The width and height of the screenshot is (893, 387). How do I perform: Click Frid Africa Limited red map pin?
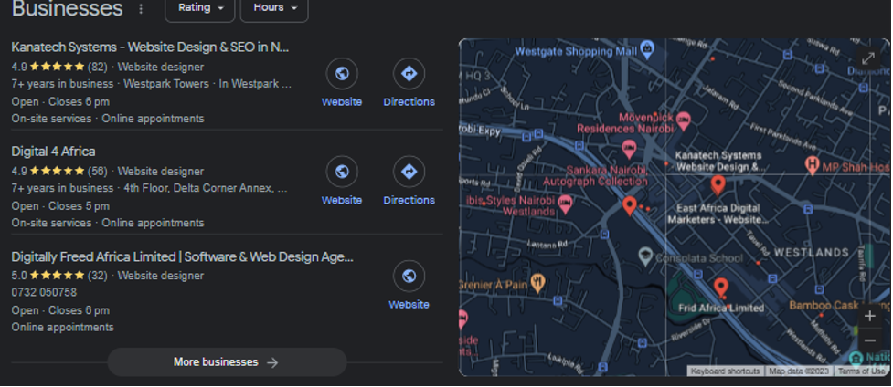(x=720, y=288)
